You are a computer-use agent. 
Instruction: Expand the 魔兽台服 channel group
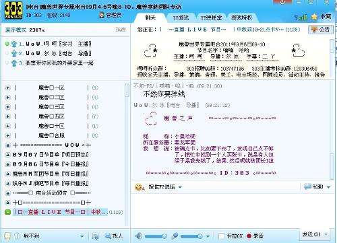tap(7, 135)
